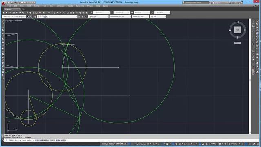Click the Plot printer icon
This screenshot has height=147, width=261.
point(14,13)
